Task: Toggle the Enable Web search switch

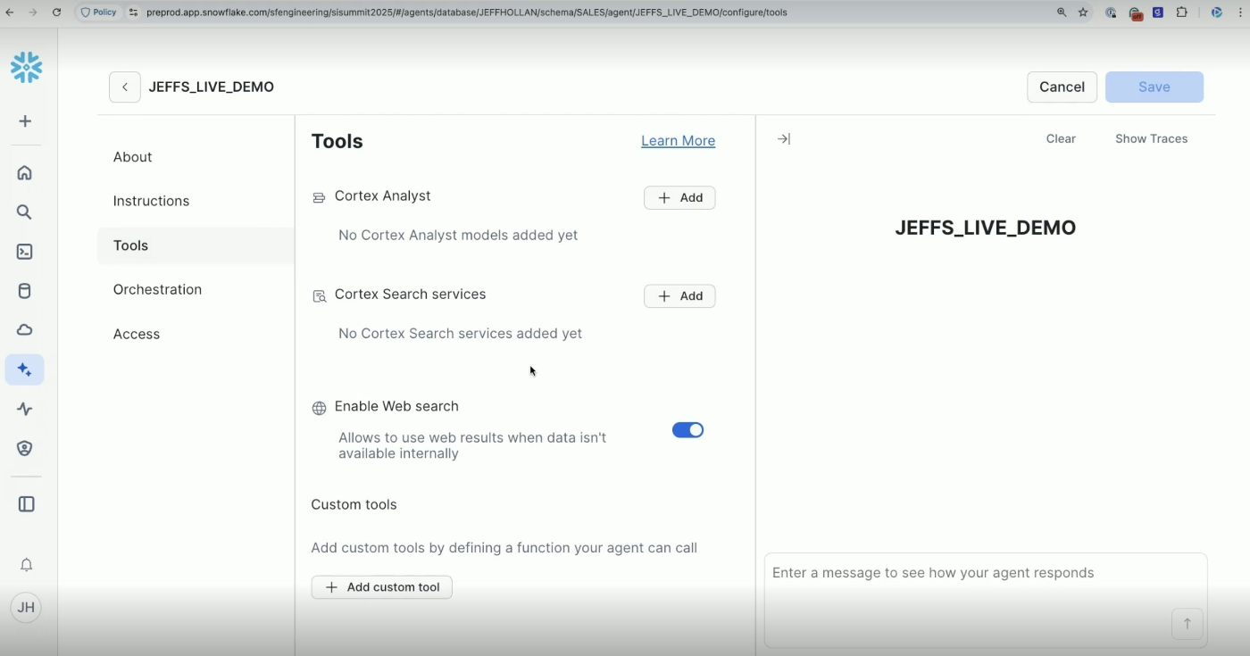Action: (687, 430)
